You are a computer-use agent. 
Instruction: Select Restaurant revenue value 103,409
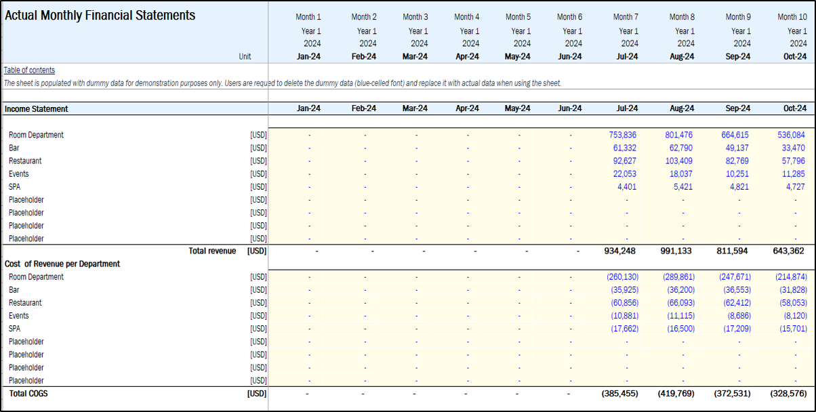pyautogui.click(x=679, y=161)
